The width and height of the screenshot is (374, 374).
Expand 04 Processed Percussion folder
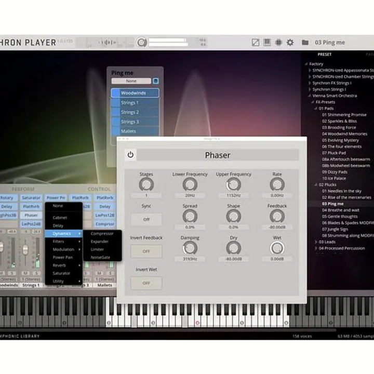coord(316,248)
